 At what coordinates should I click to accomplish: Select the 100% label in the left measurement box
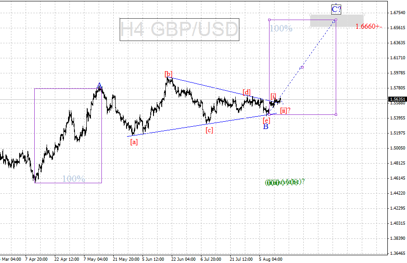[x=74, y=179]
